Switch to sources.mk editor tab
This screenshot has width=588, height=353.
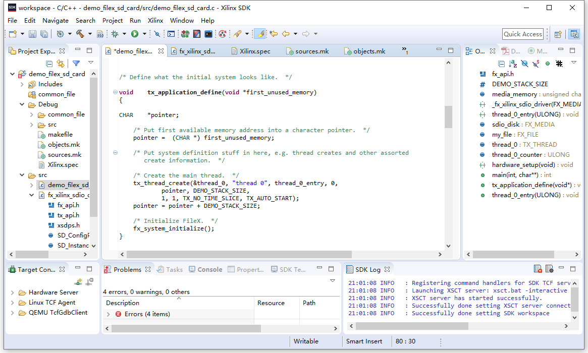(x=307, y=51)
